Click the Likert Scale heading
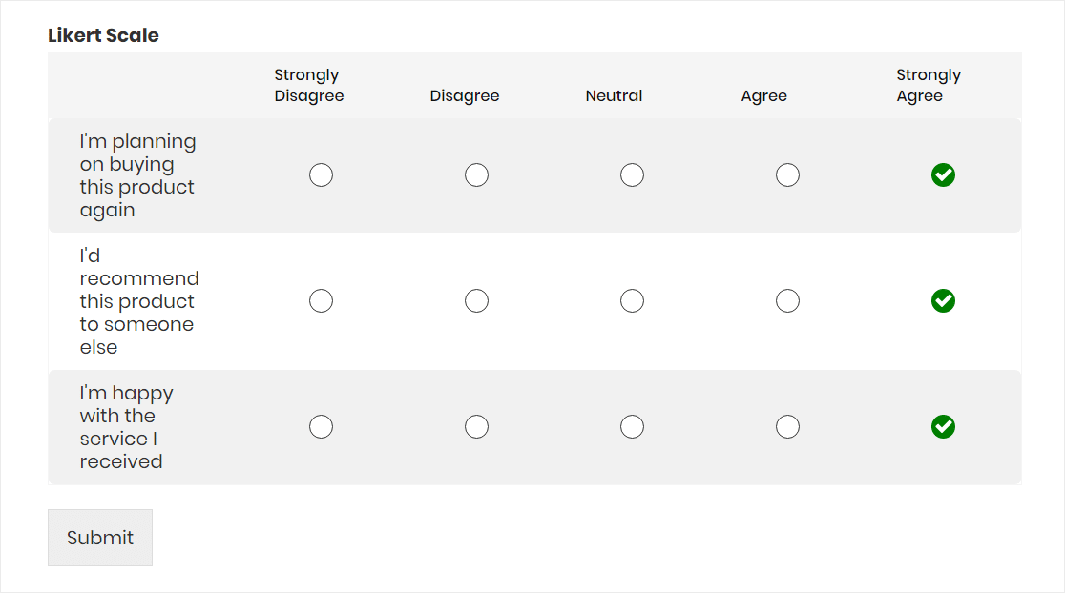The image size is (1065, 593). 103,35
